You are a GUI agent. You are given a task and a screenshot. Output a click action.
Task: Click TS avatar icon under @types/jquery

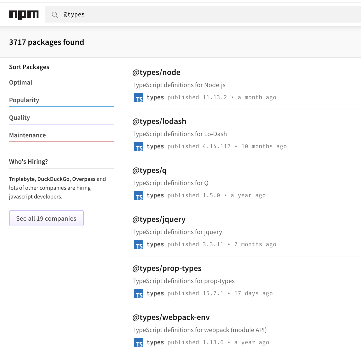pos(138,244)
